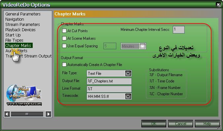The image size is (223, 131).
Task: Click the Timecode dropdown arrow button
Action: (x=128, y=97)
